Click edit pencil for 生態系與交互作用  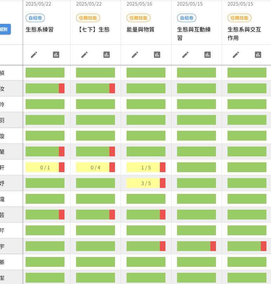tap(236, 55)
